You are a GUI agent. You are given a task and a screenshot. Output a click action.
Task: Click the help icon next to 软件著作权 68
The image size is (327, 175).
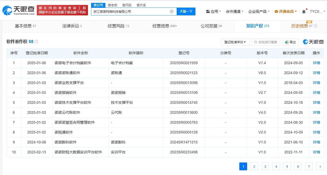[x=36, y=41]
